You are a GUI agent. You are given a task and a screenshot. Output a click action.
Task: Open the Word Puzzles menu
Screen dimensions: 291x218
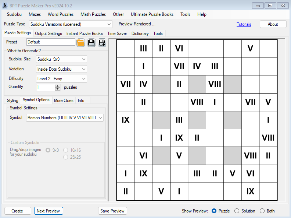tap(61, 14)
